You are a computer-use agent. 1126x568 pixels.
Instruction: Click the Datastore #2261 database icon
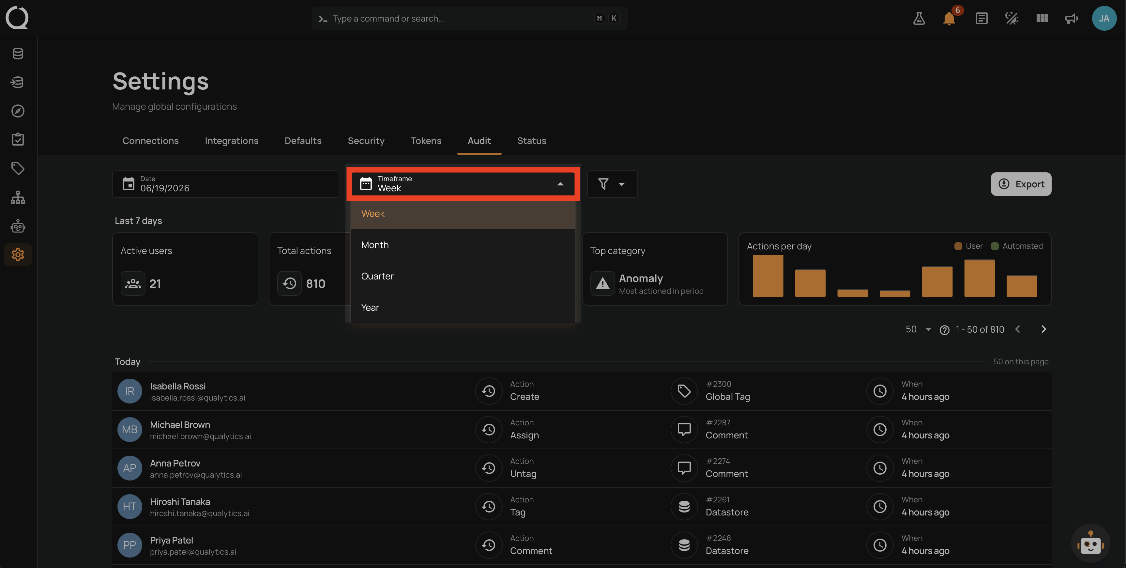point(684,506)
